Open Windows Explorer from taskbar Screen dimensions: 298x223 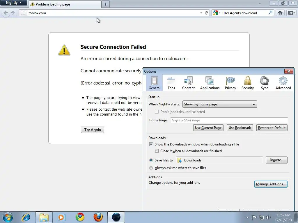pyautogui.click(x=44, y=217)
